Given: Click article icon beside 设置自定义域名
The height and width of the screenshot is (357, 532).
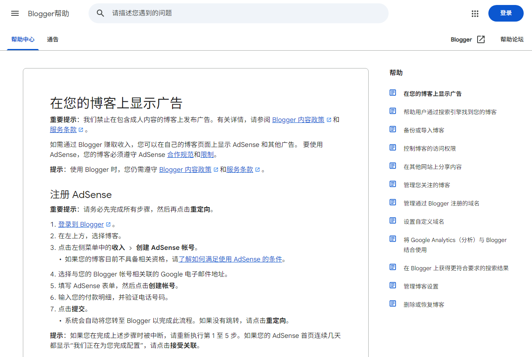Looking at the screenshot, I should click(x=393, y=220).
